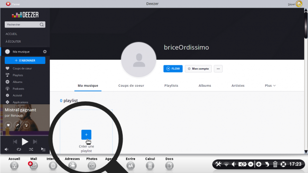Select the Ma musique tab

(88, 85)
